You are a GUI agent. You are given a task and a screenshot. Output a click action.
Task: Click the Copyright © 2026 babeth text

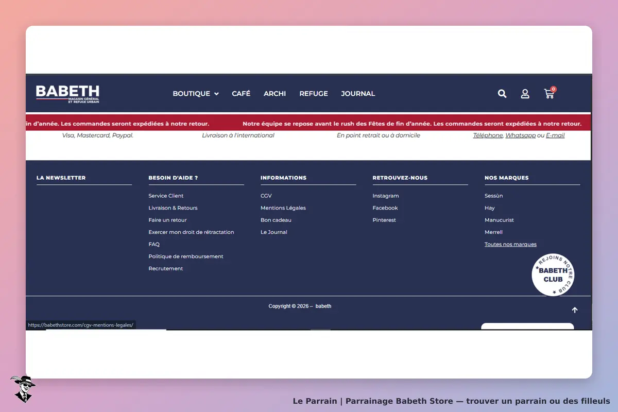300,306
